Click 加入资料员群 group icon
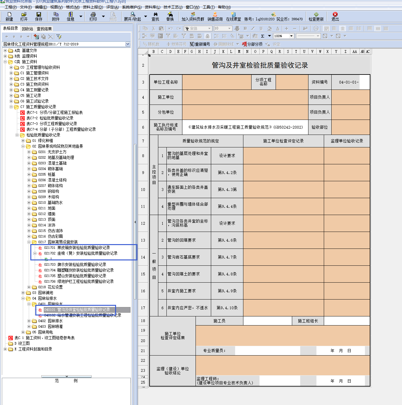The width and height of the screenshot is (402, 405). (x=193, y=17)
